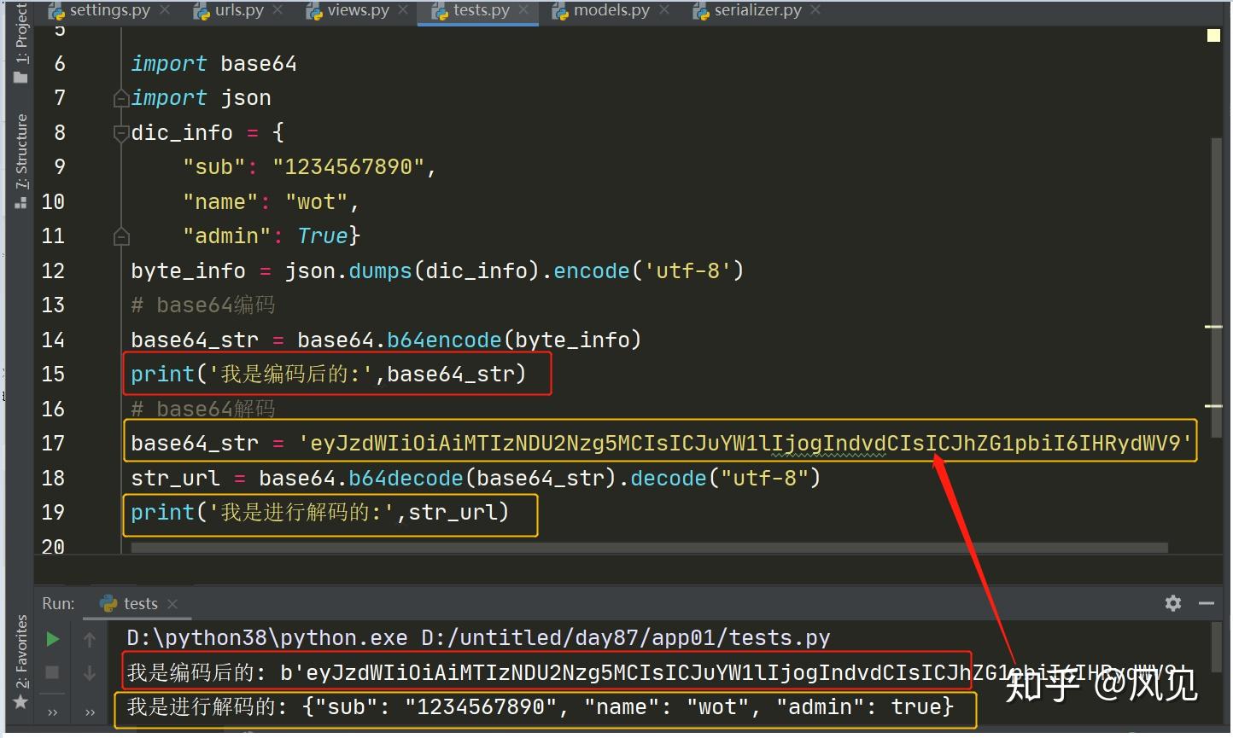Open the Favorites tool window star

21,702
